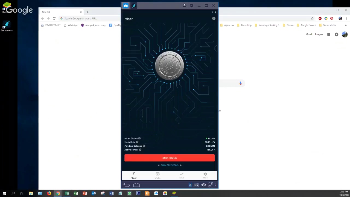This screenshot has width=350, height=197.
Task: Switch to the Wallet tab
Action: pyautogui.click(x=157, y=175)
